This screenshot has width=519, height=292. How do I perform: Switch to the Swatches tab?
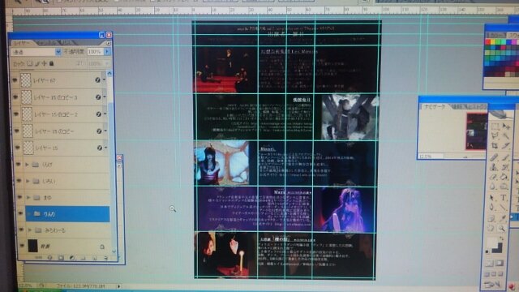coord(513,35)
